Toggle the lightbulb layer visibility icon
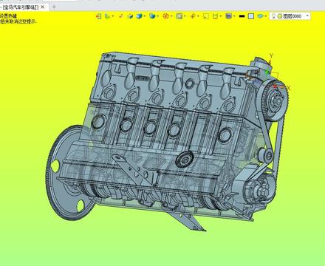 (x=273, y=16)
